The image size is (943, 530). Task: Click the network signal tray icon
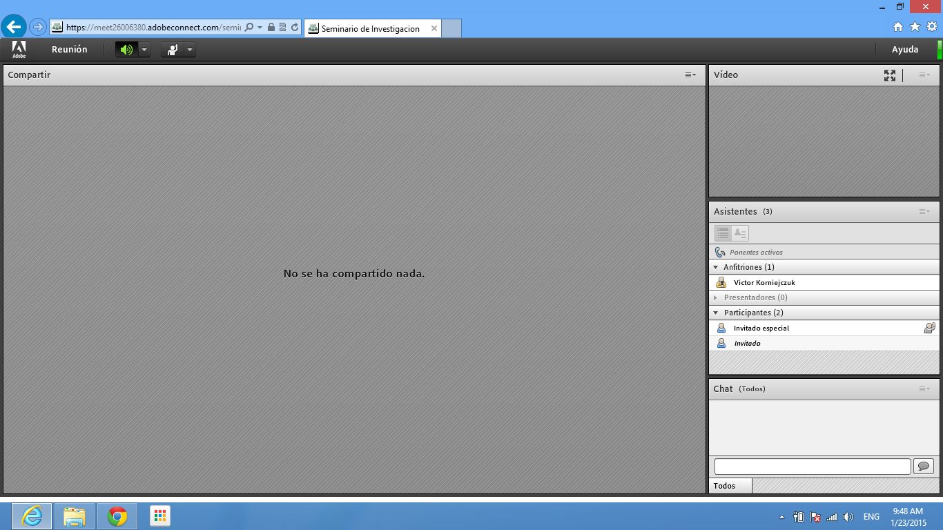(x=832, y=517)
